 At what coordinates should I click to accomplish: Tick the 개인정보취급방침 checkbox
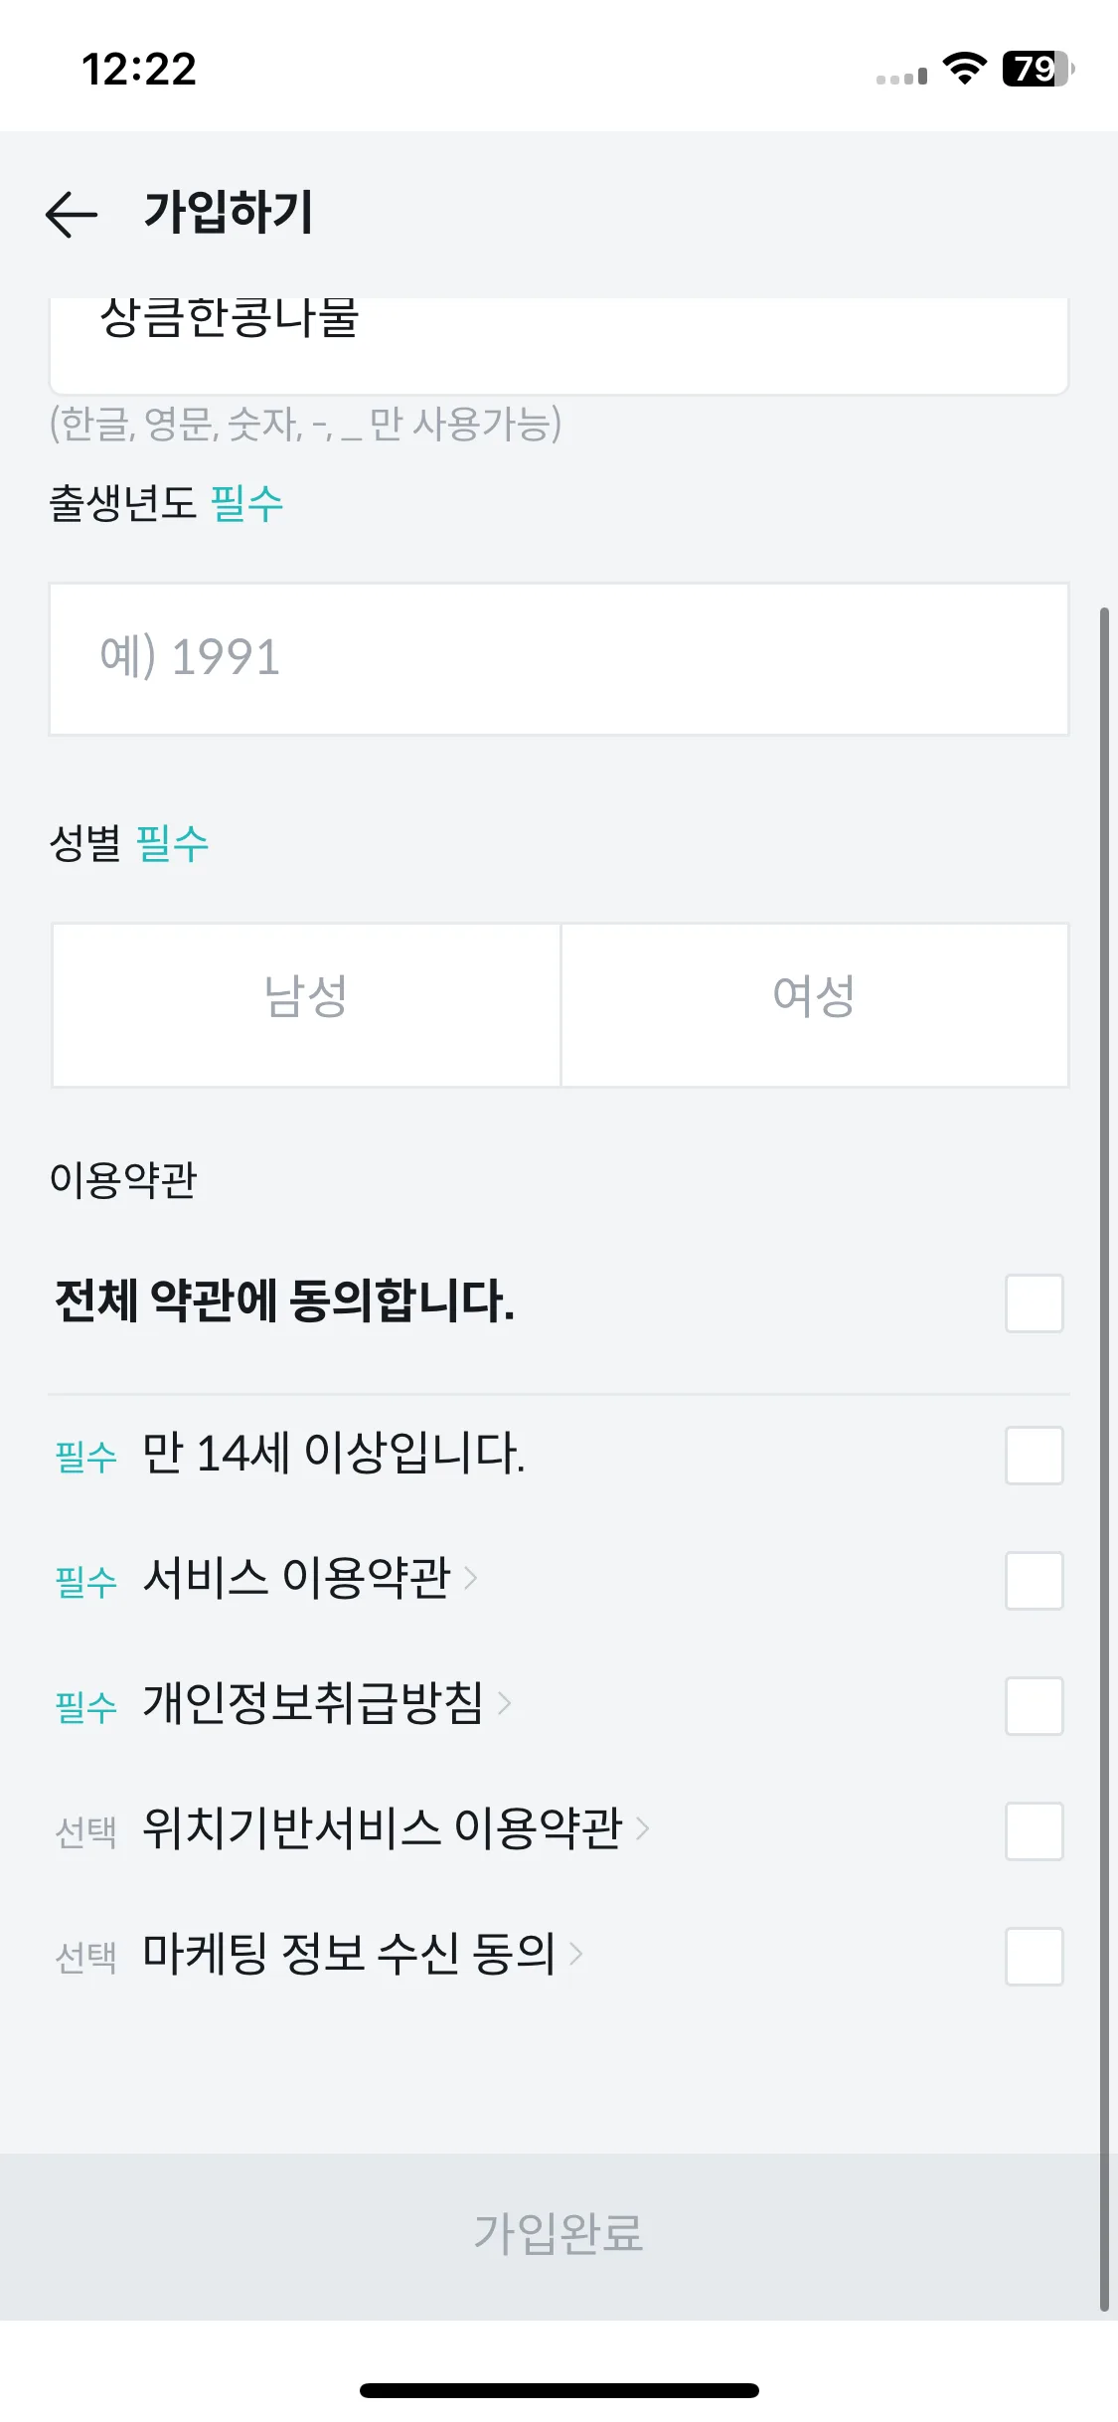[1034, 1706]
